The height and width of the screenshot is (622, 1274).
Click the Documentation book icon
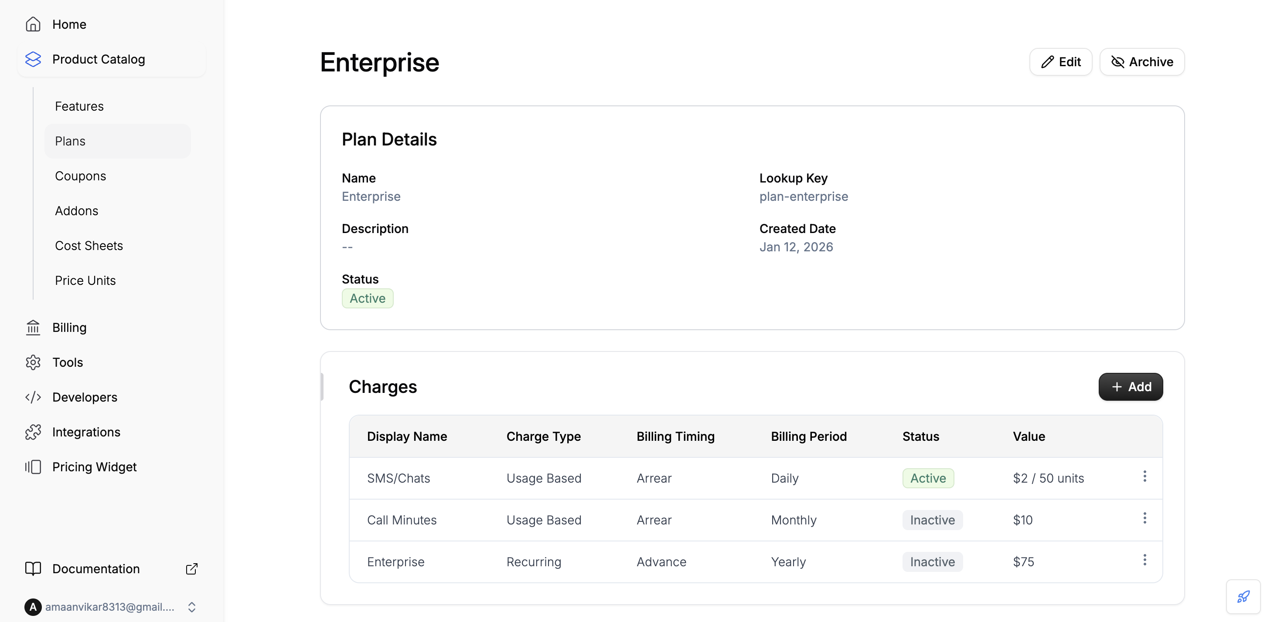[x=33, y=569]
